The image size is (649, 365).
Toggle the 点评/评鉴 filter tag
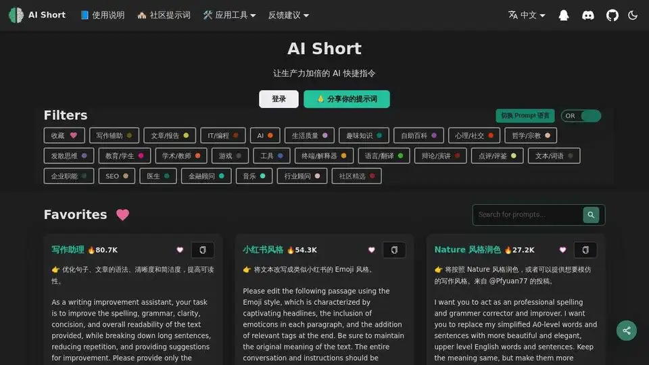(x=497, y=156)
